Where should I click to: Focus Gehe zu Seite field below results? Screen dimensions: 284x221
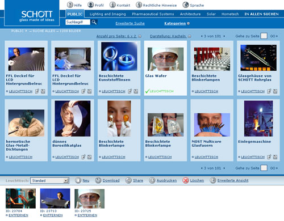(x=264, y=168)
